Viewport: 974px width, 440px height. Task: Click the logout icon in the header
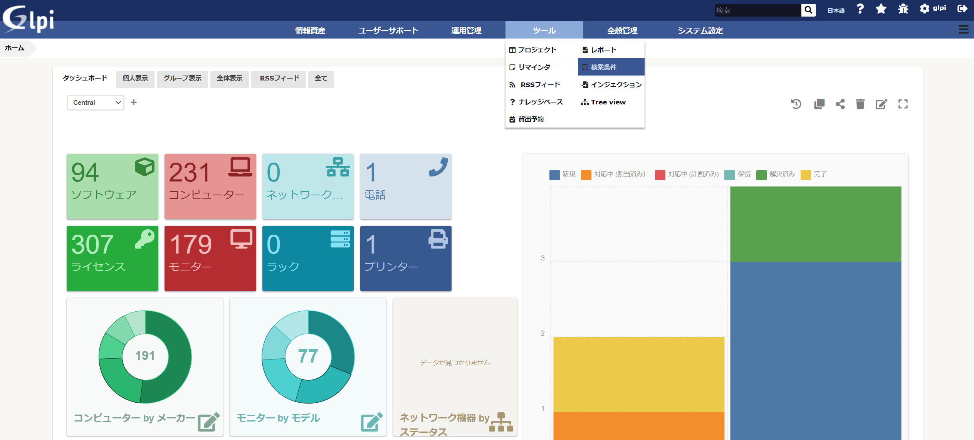click(x=962, y=9)
